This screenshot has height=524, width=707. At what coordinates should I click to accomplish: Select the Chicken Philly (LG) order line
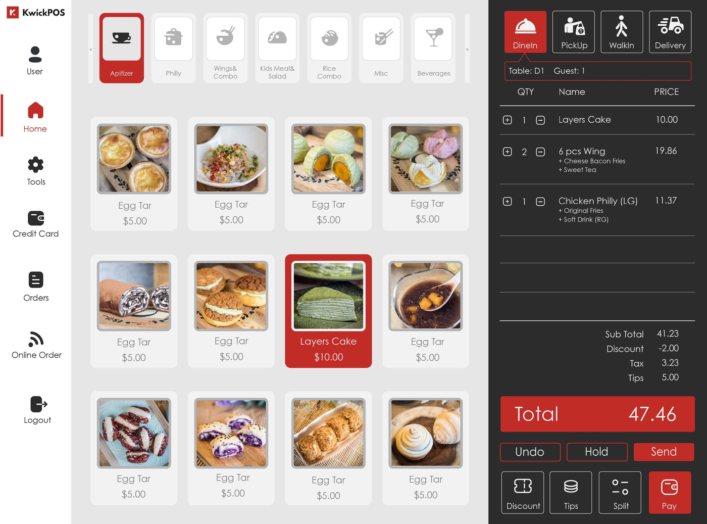coord(597,209)
